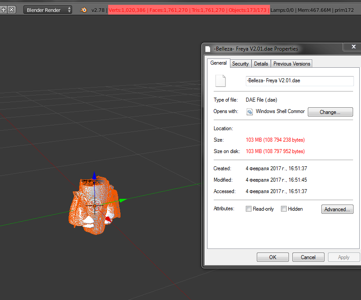This screenshot has width=361, height=300.
Task: Close the Properties dialog window
Action: point(354,47)
